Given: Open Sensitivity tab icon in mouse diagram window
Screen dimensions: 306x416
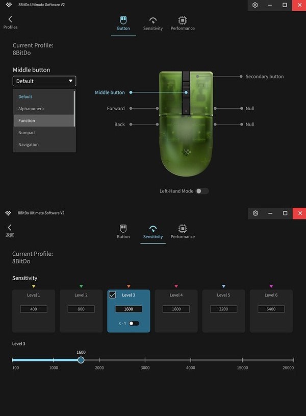Looking at the screenshot, I should pos(152,20).
